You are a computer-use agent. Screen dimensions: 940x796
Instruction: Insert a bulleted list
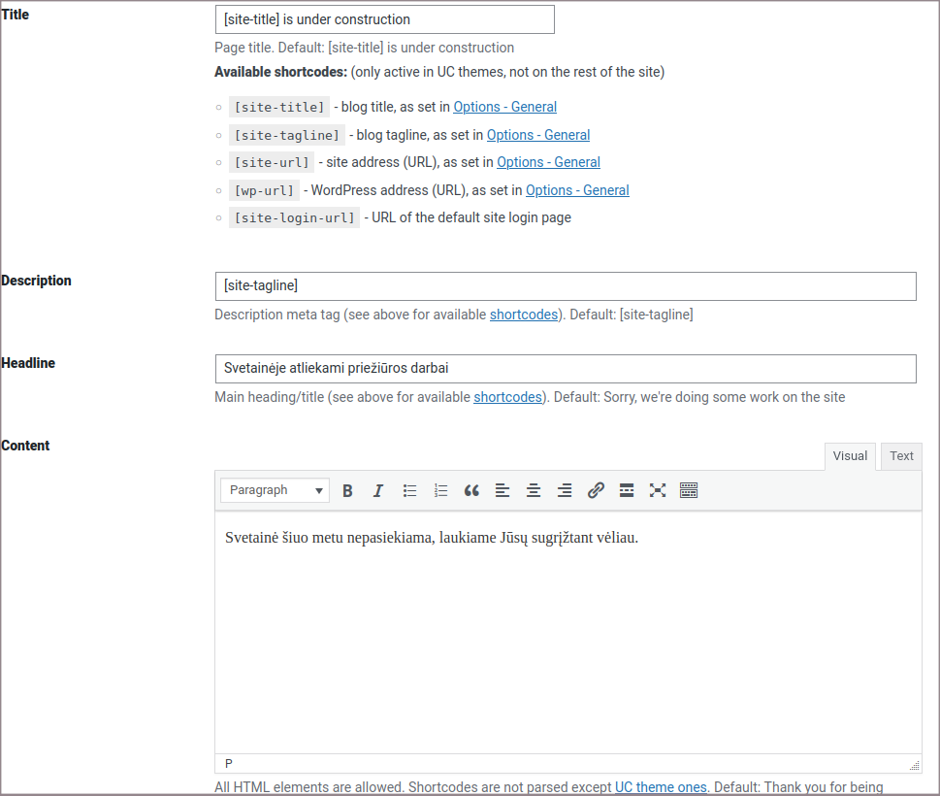(409, 491)
